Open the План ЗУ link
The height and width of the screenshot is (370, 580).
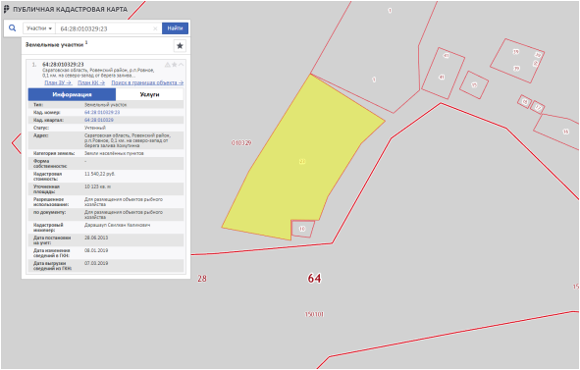(x=58, y=82)
